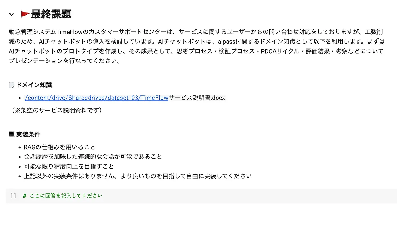This screenshot has width=397, height=248.
Task: Run the code cell via its [ ] bracket
Action: (13, 196)
